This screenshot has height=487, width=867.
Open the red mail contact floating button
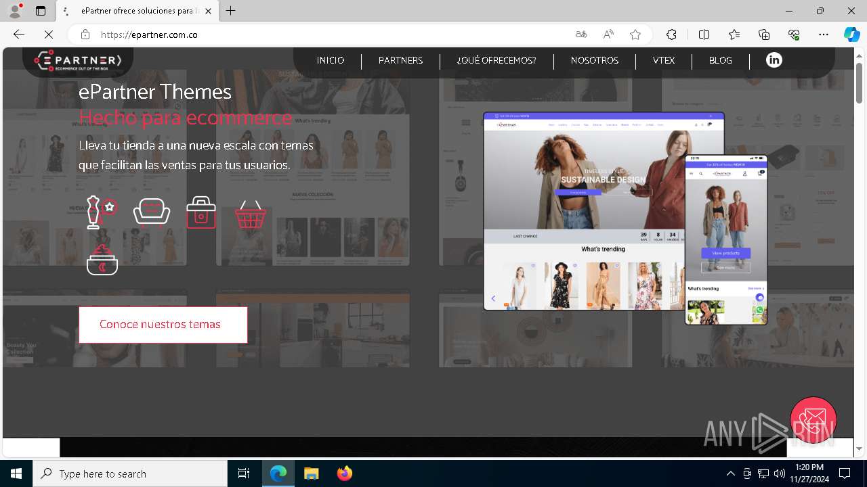coord(813,420)
